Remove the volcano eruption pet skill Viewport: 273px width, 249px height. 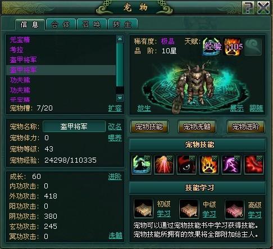click(x=169, y=158)
